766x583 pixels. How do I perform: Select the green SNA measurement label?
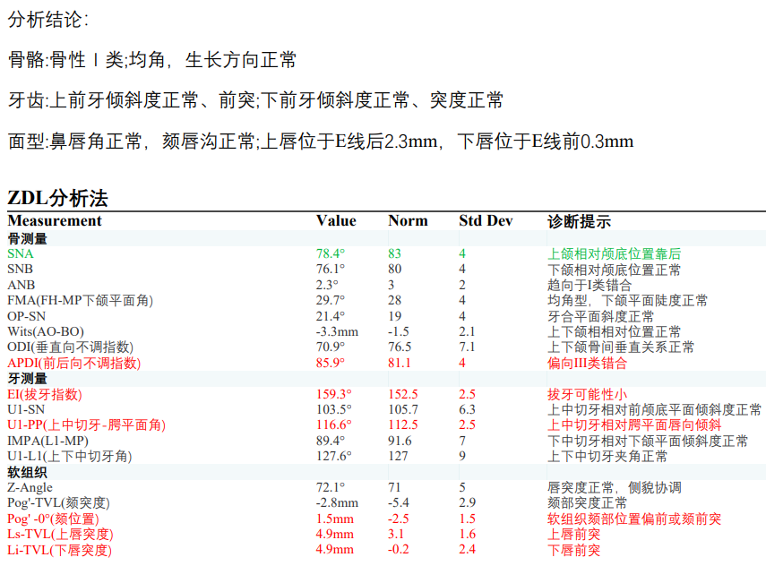pos(20,254)
